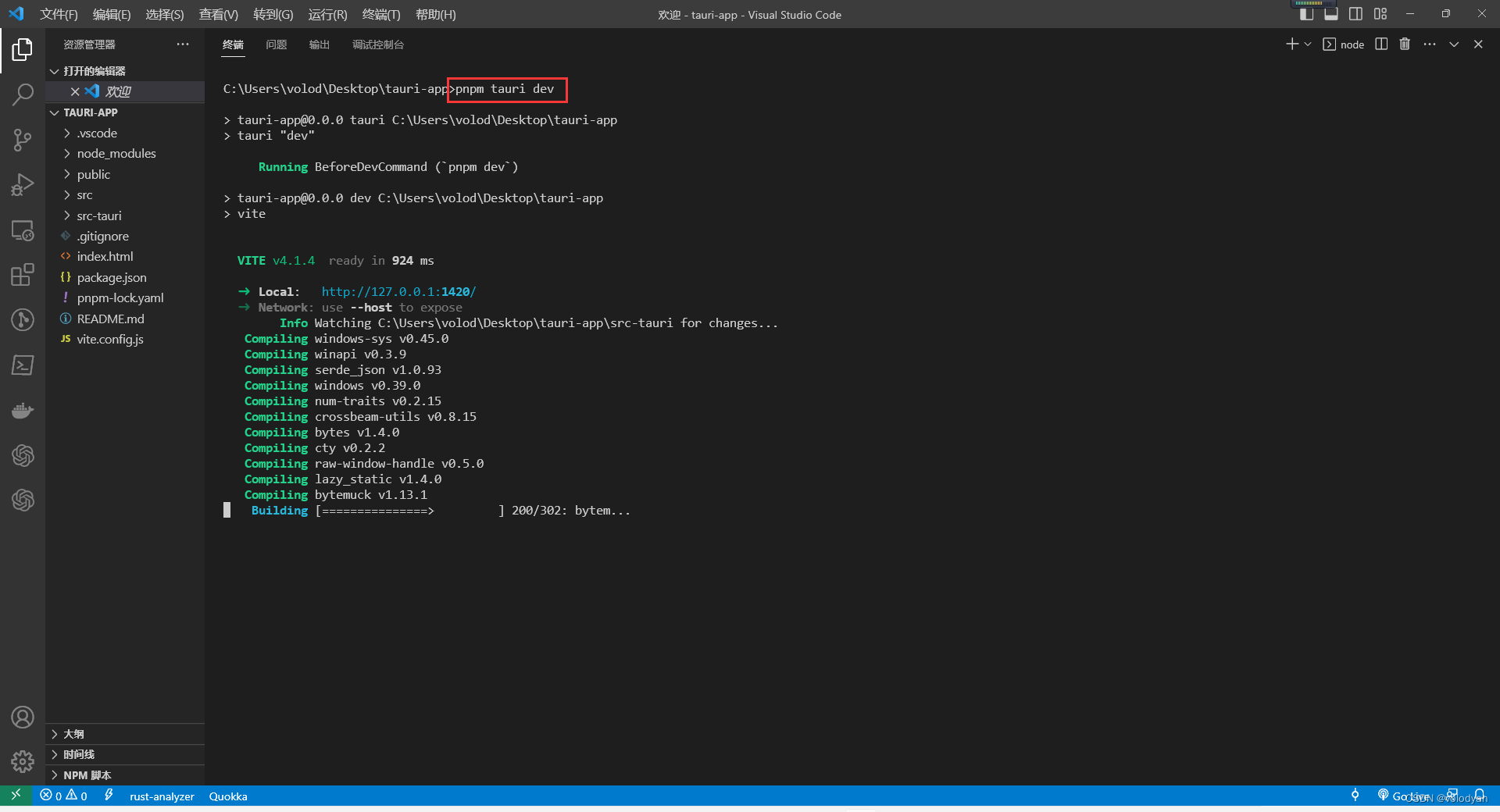Screen dimensions: 1500x812
Task: Open the 编辑(E) menu
Action: point(112,15)
